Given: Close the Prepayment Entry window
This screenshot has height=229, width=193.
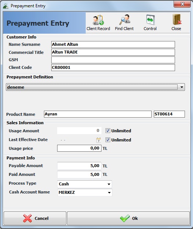Looking at the screenshot, I should (182, 4).
